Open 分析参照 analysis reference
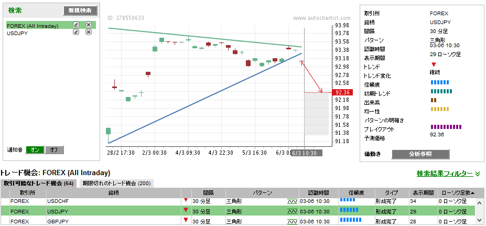Screen dimensions: 486x226 [x=427, y=154]
